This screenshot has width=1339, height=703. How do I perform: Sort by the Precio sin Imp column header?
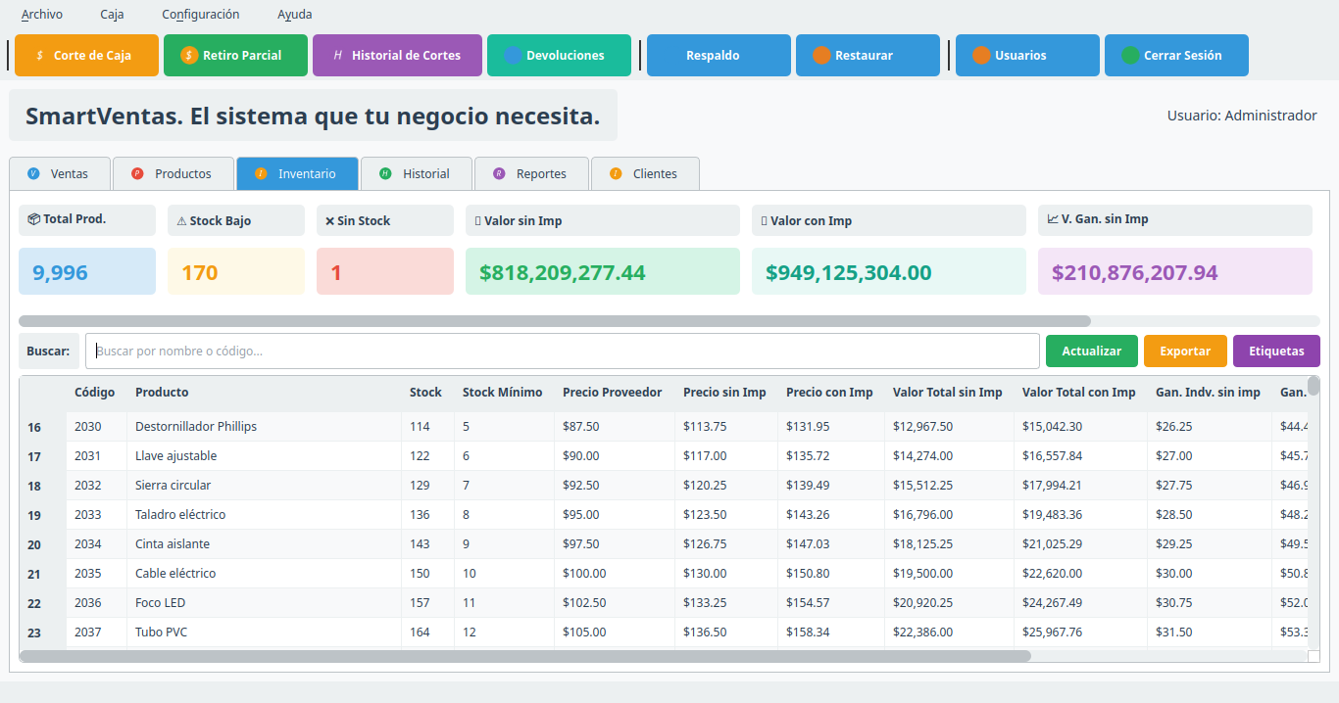click(x=724, y=392)
